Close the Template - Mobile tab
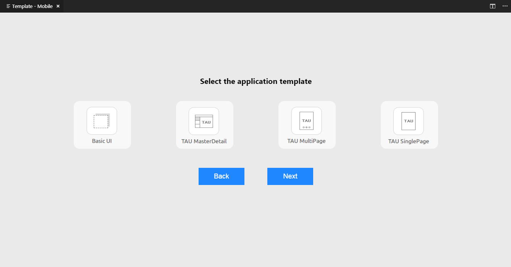The height and width of the screenshot is (267, 511). tap(58, 6)
